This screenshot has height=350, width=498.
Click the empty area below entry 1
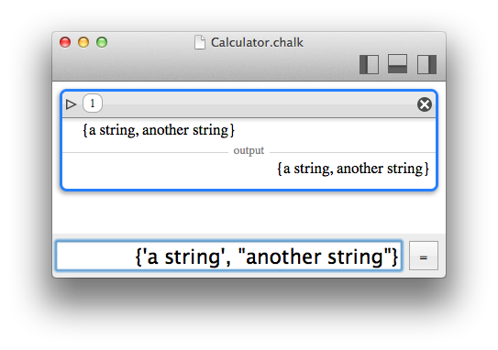(x=249, y=213)
